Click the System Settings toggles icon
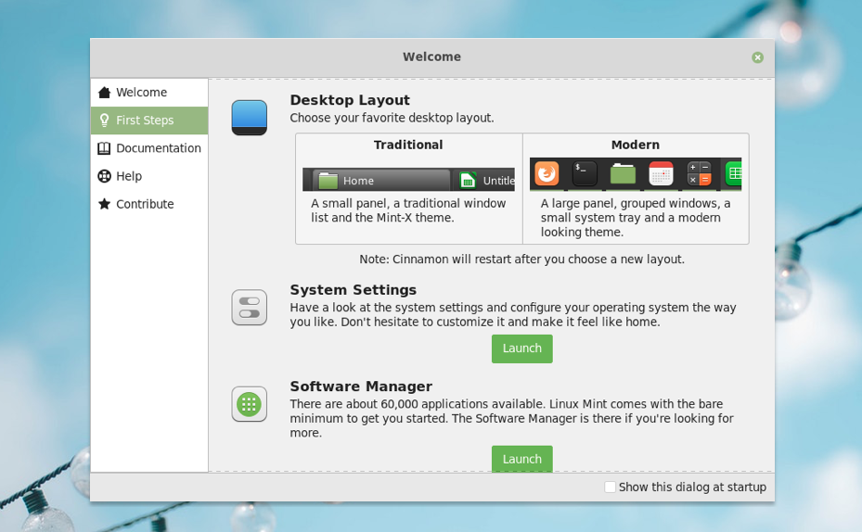Image resolution: width=862 pixels, height=532 pixels. click(249, 307)
